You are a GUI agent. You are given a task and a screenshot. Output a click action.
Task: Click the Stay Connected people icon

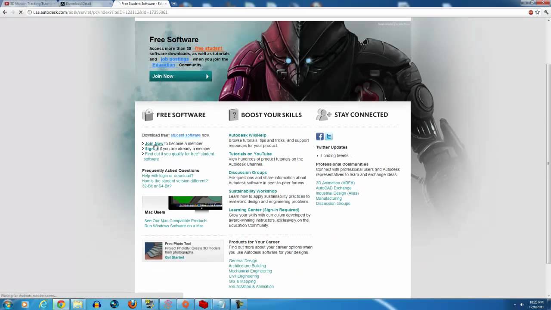[x=324, y=115]
